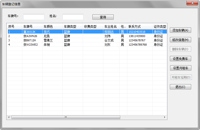
Task: Exit via the 退出(C) button
Action: (180, 87)
